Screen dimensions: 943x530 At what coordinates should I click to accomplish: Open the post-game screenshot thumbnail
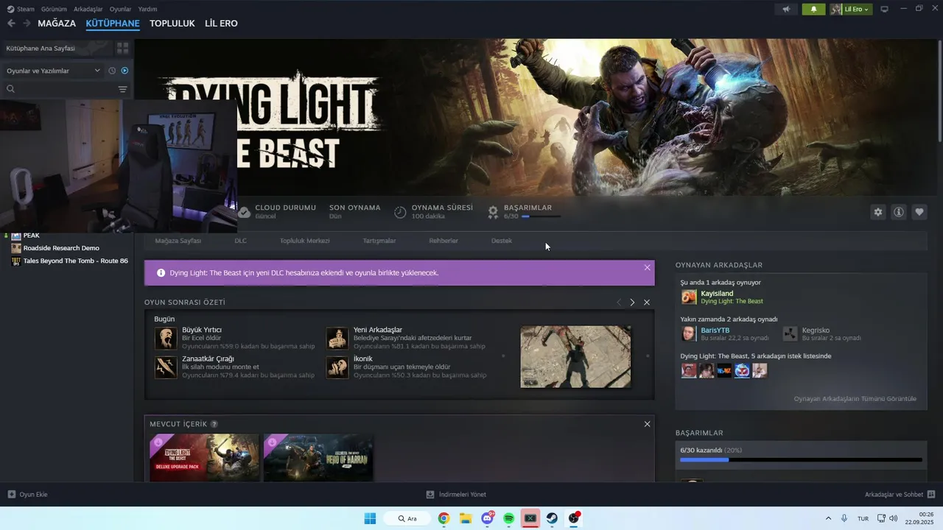(575, 357)
